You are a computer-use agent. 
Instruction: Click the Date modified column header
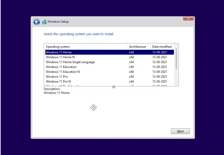(x=162, y=47)
